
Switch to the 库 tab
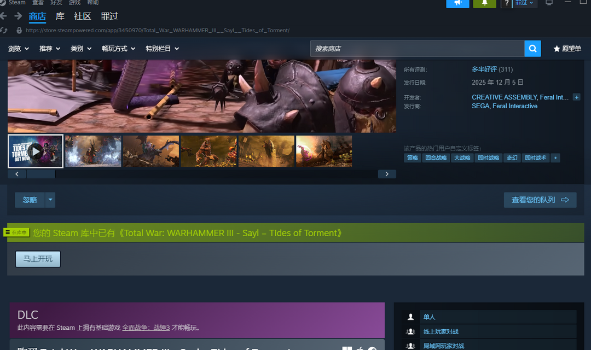click(60, 16)
